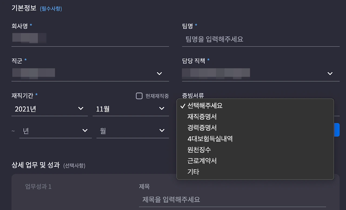Screen dimensions: 346x210
Task: Open the end-month 월 dropdown arrow
Action: pyautogui.click(x=162, y=130)
